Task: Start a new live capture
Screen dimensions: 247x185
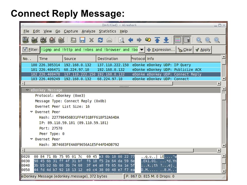Action: pos(44,40)
